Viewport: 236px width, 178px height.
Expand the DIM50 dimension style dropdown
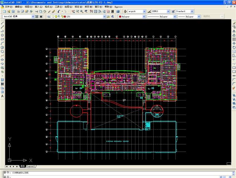(x=168, y=11)
